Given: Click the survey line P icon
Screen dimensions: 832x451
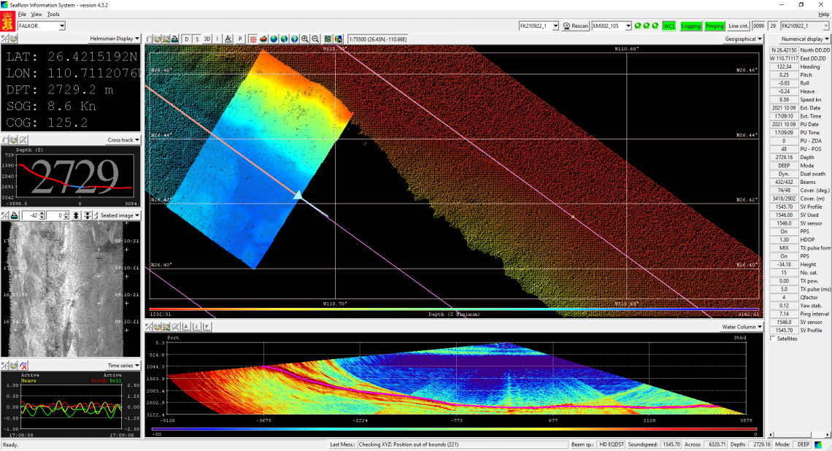Looking at the screenshot, I should 239,39.
